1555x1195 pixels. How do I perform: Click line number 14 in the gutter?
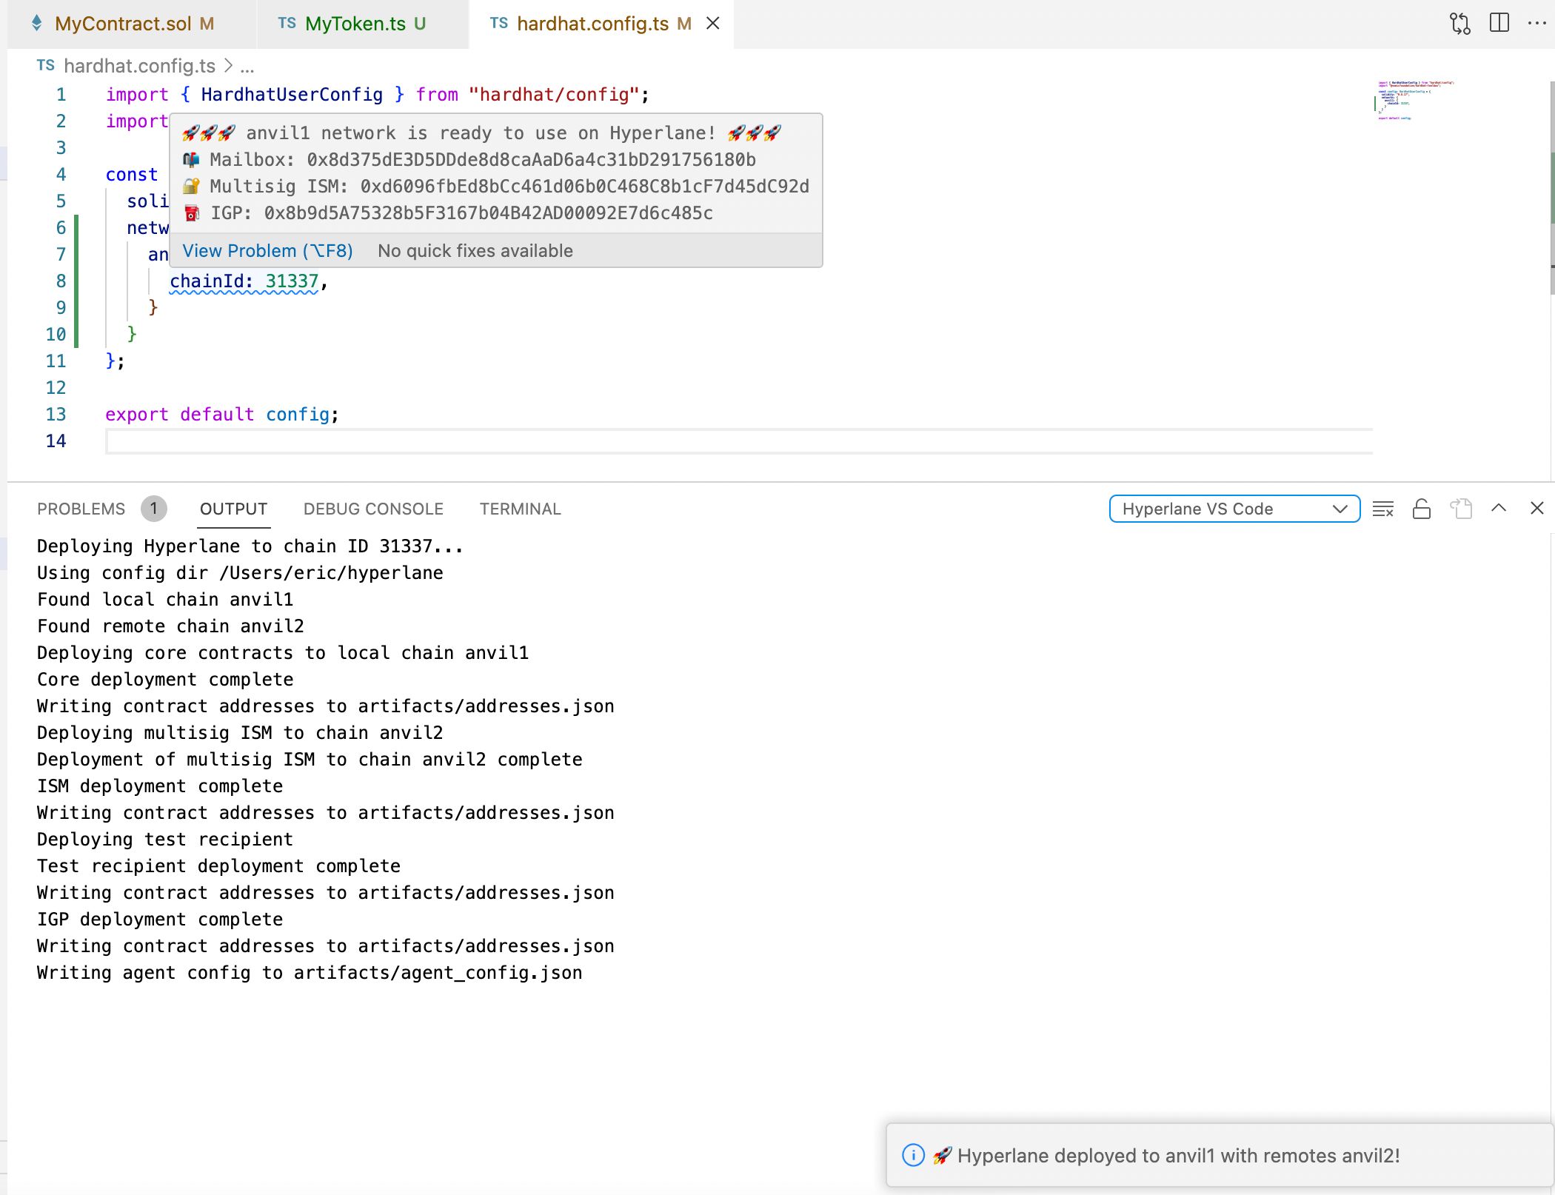pos(56,441)
